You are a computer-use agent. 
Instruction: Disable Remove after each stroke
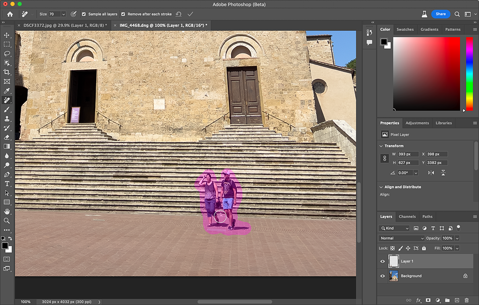pyautogui.click(x=123, y=14)
